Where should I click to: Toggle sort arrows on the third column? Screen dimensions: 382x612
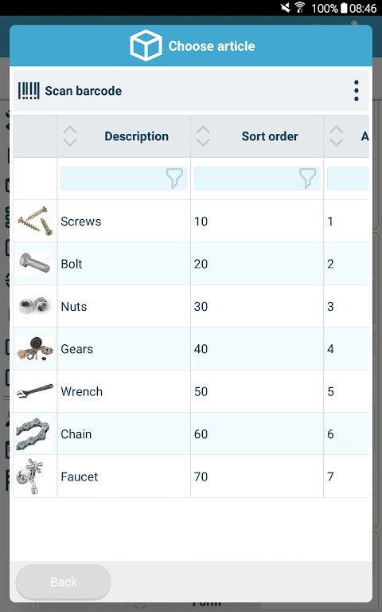[x=337, y=136]
